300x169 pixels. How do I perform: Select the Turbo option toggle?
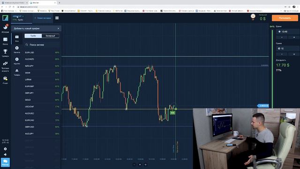pyautogui.click(x=33, y=36)
